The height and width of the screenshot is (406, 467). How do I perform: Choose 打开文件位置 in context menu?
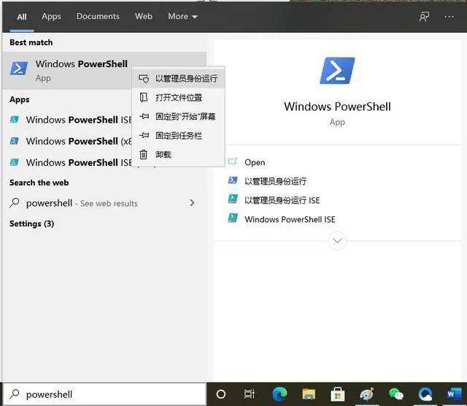[x=178, y=97]
